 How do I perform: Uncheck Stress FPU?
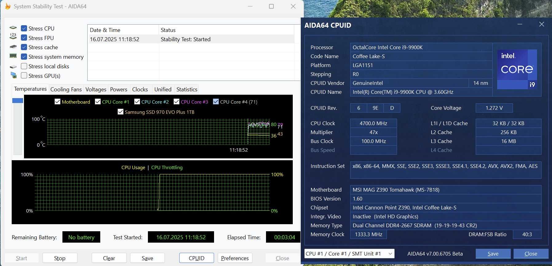(x=24, y=38)
